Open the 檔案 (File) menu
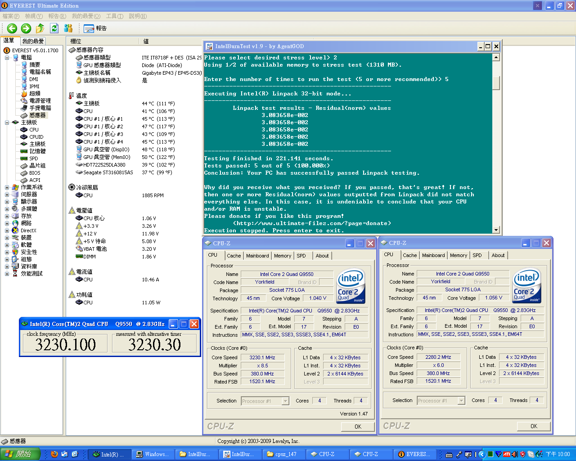This screenshot has width=576, height=461. [x=11, y=16]
